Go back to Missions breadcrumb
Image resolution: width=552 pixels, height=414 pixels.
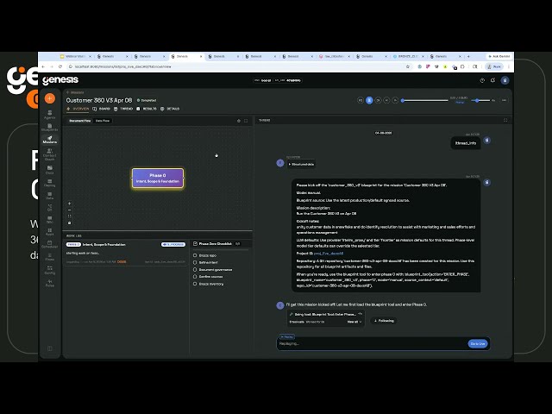tap(75, 92)
